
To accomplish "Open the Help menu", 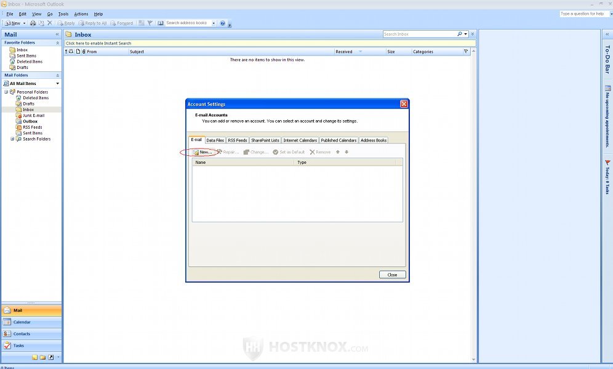I will point(98,14).
